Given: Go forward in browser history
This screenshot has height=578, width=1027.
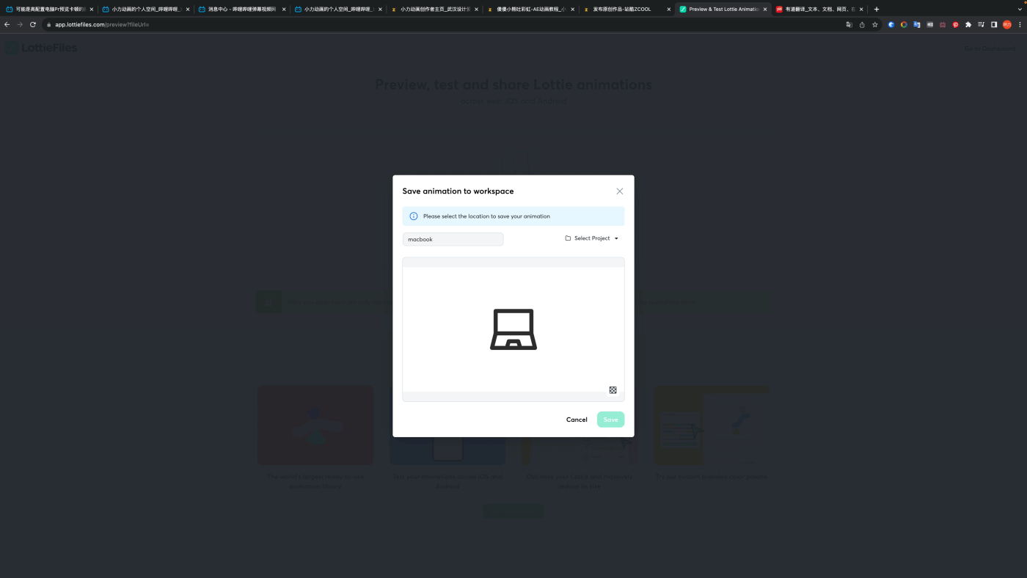Looking at the screenshot, I should point(20,24).
